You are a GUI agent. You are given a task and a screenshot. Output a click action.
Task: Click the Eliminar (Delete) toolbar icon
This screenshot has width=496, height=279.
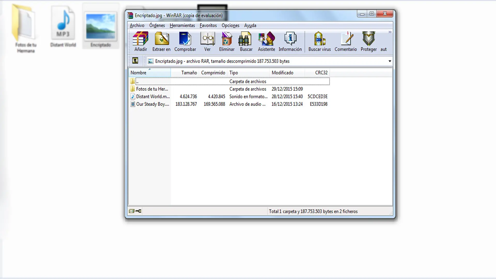coord(227,39)
